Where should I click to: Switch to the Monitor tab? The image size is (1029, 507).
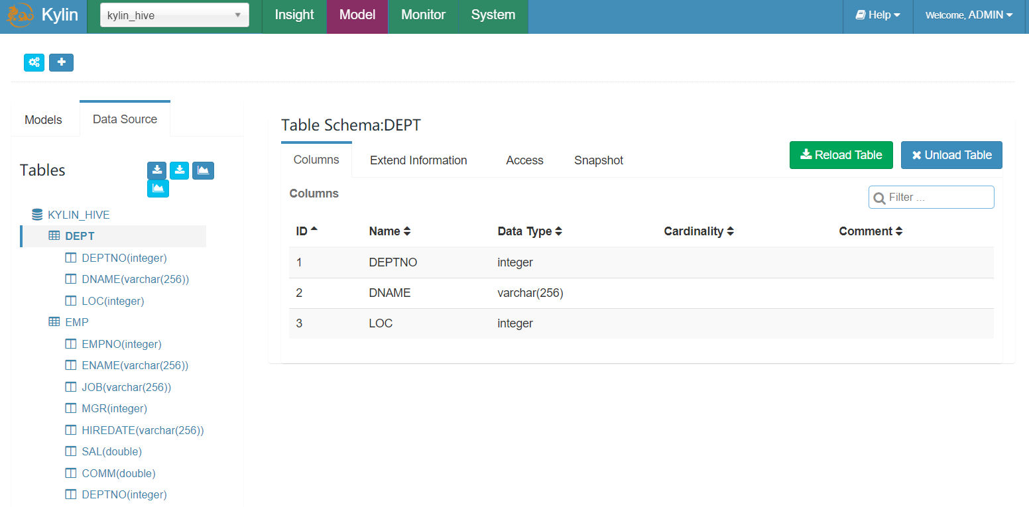424,15
